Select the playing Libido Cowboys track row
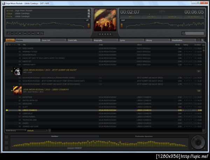The image size is (210, 160). pos(104,110)
